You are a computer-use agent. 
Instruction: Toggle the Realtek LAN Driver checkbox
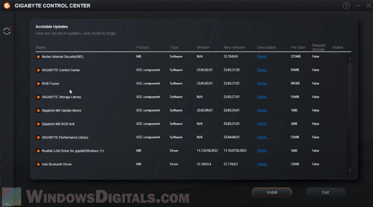click(x=38, y=151)
